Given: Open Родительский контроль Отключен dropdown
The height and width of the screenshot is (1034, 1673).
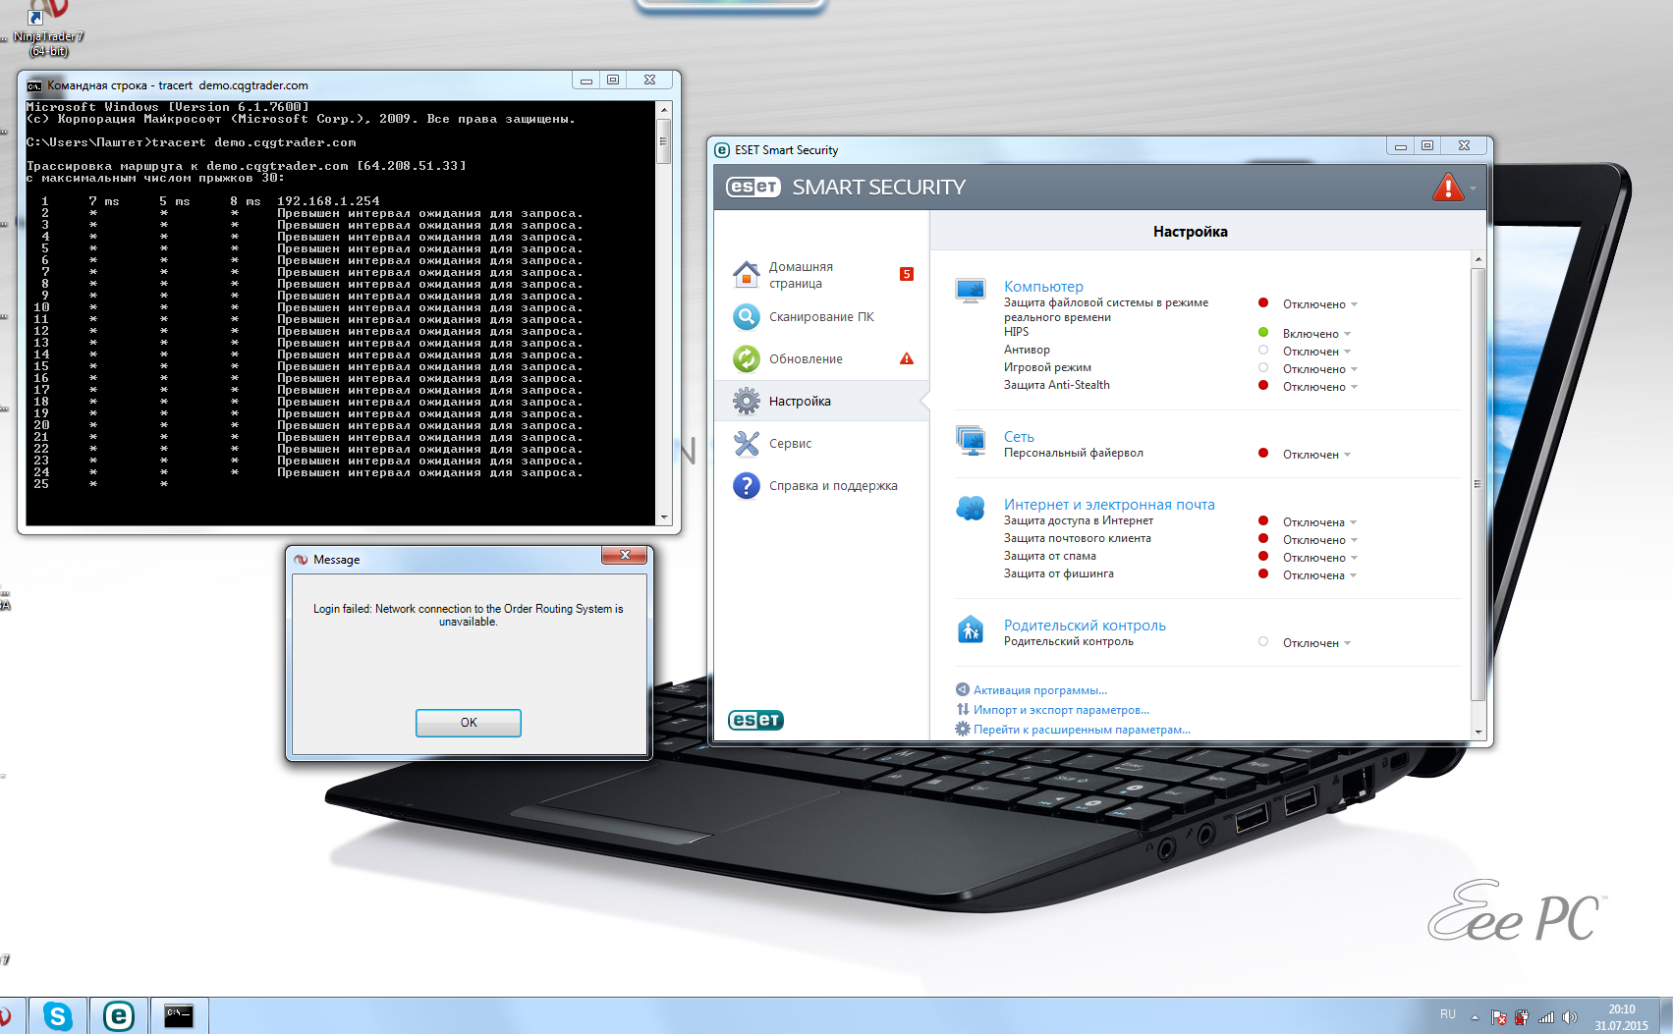Looking at the screenshot, I should (1316, 643).
